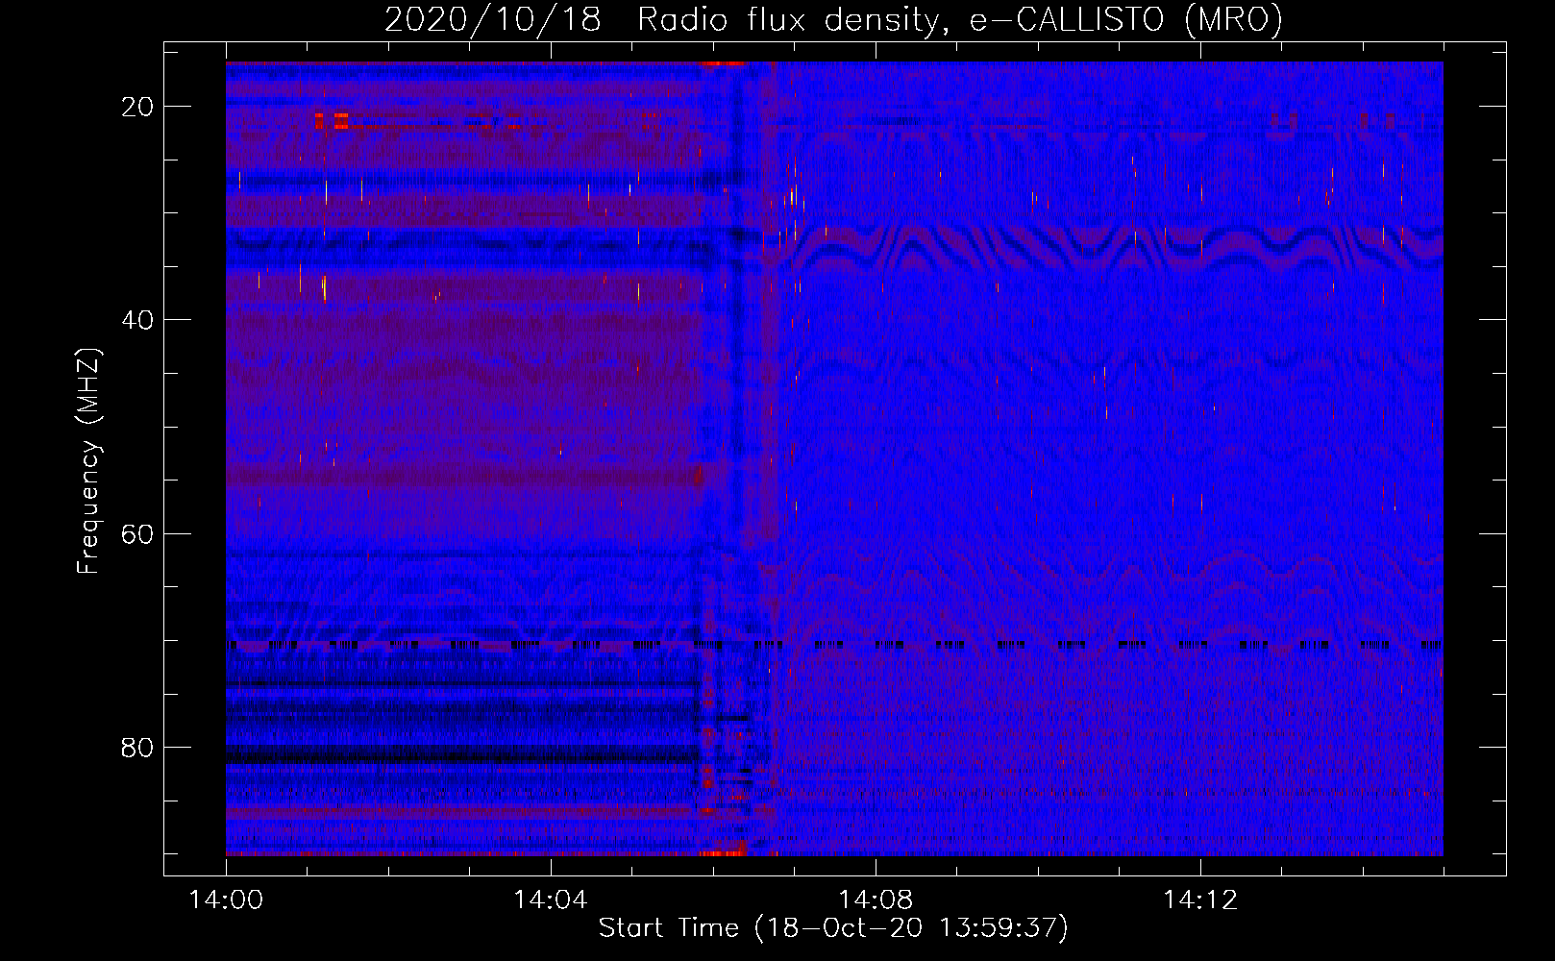Viewport: 1555px width, 961px height.
Task: Click the '40' frequency tick label
Action: [137, 320]
